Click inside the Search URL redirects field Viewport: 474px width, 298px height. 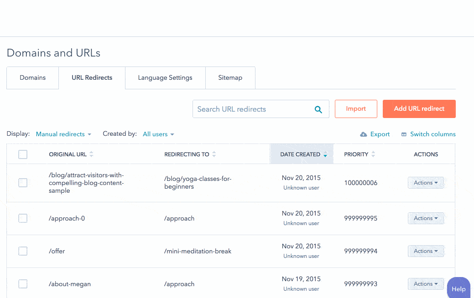[251, 109]
